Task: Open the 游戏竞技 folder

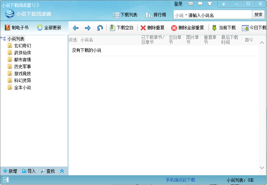Action: (19, 74)
